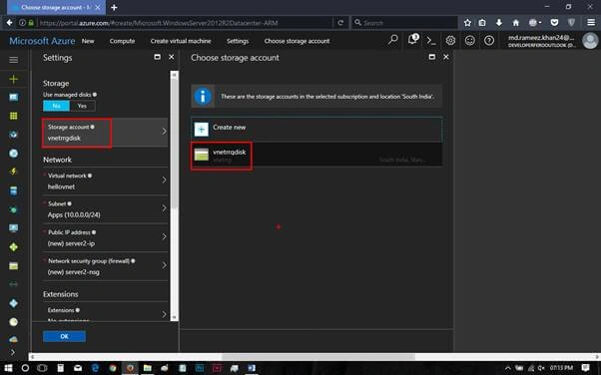The width and height of the screenshot is (601, 375).
Task: Open Storage accounts icon in sidebar
Action: [13, 266]
